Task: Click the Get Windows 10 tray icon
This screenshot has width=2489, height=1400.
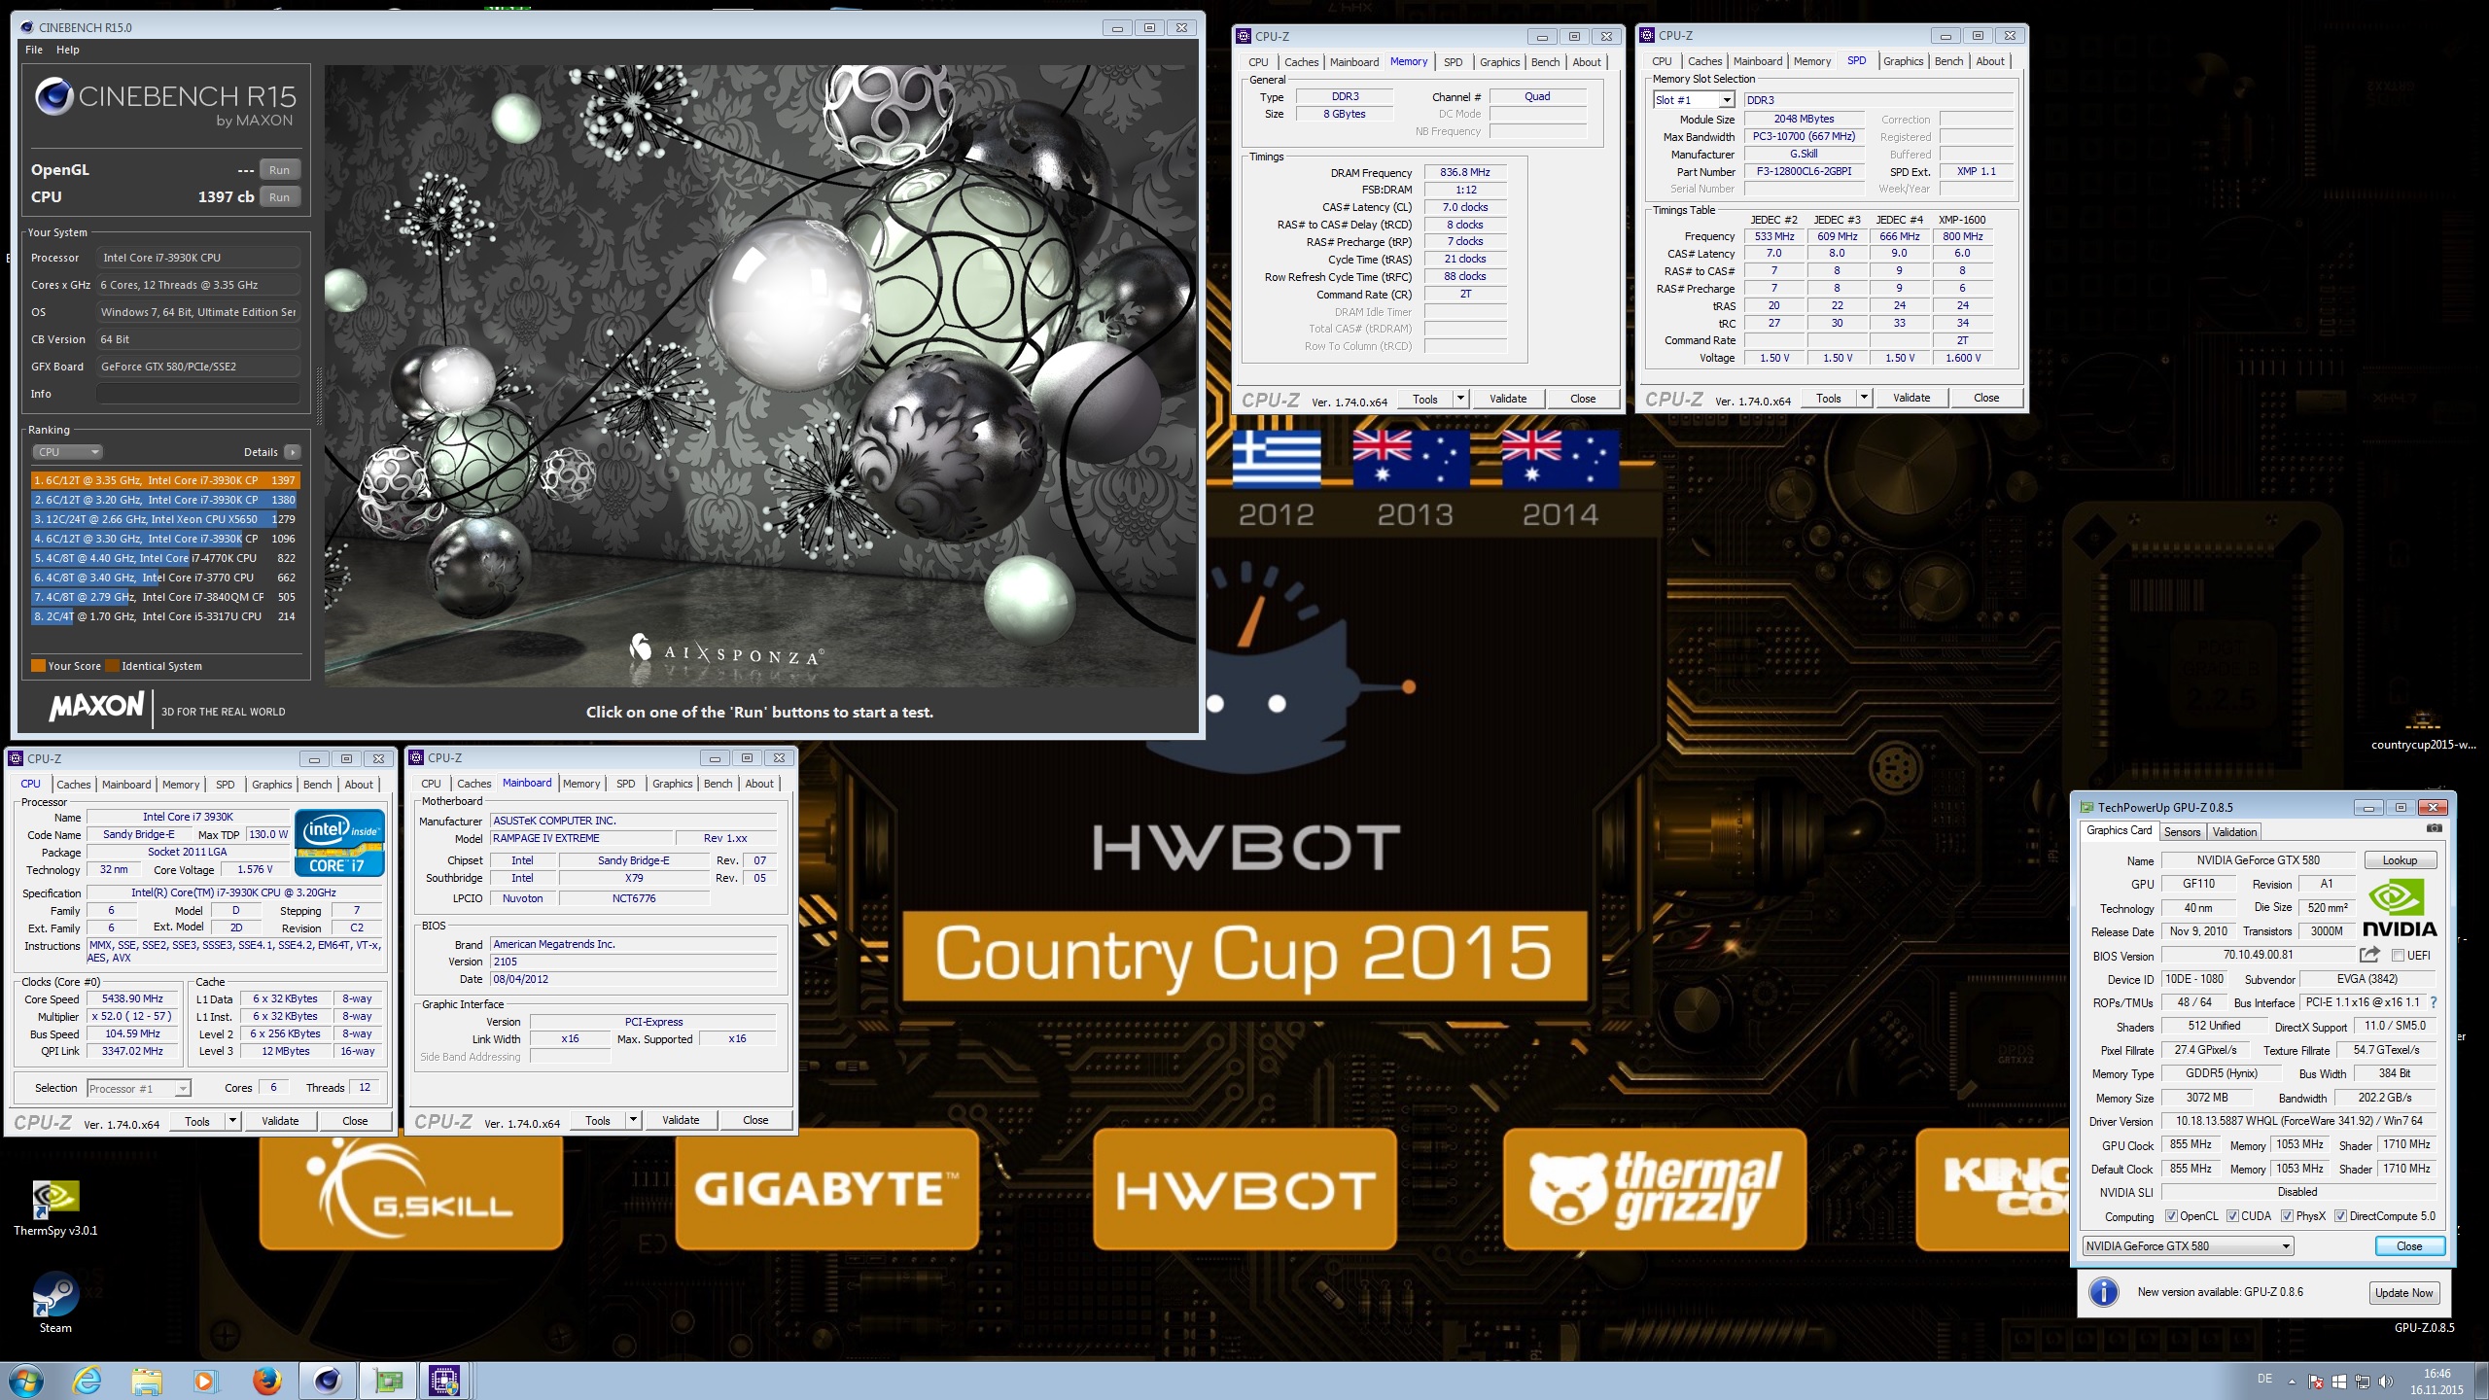Action: click(x=2339, y=1382)
